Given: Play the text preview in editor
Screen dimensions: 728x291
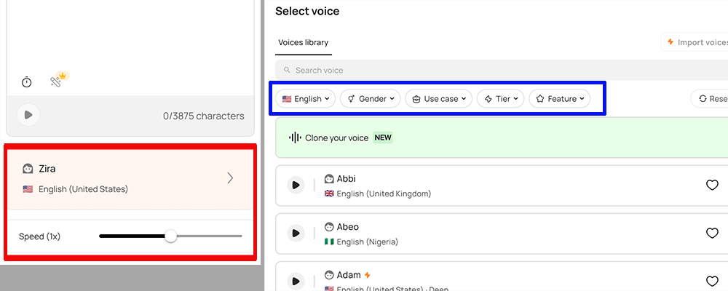Looking at the screenshot, I should [28, 115].
